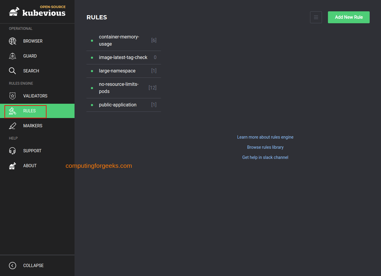This screenshot has height=276, width=381.
Task: Select the Validators shield icon
Action: click(x=13, y=96)
